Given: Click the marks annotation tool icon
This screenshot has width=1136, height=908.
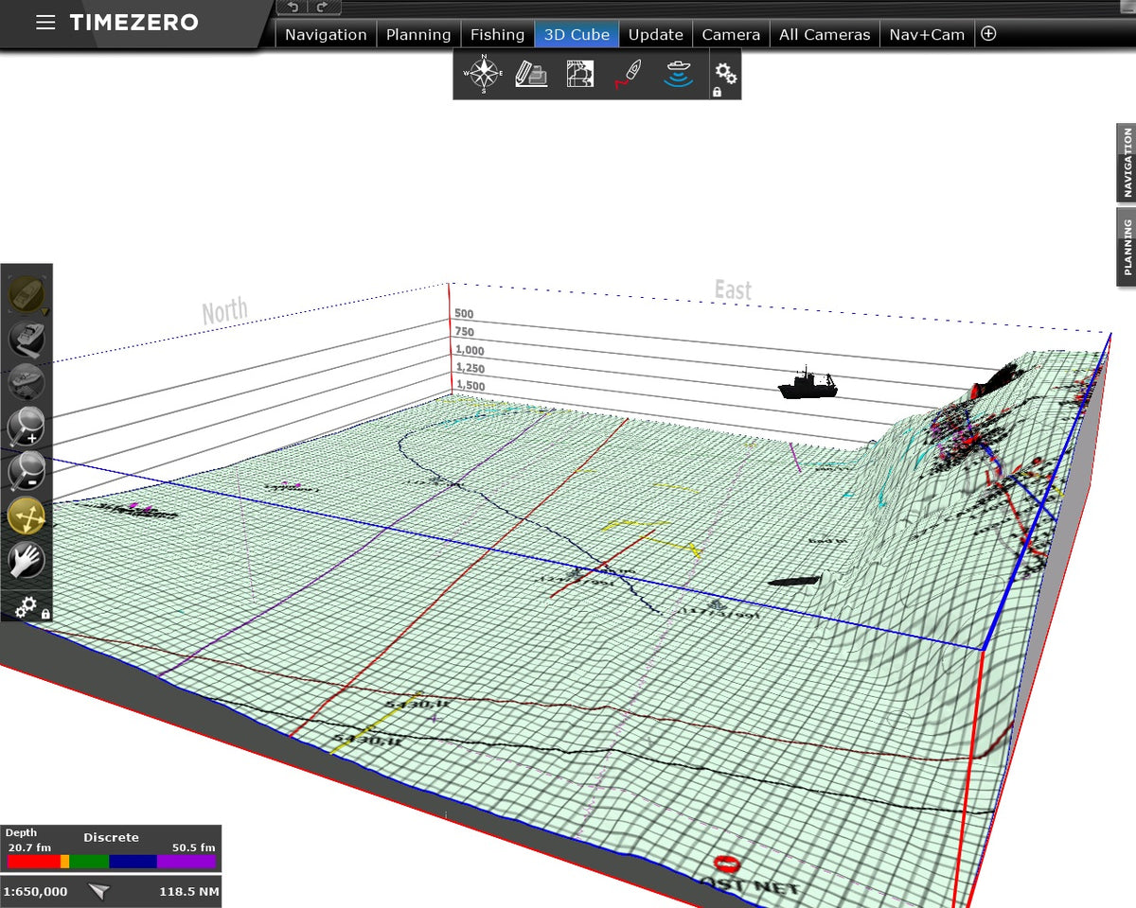Looking at the screenshot, I should [530, 74].
